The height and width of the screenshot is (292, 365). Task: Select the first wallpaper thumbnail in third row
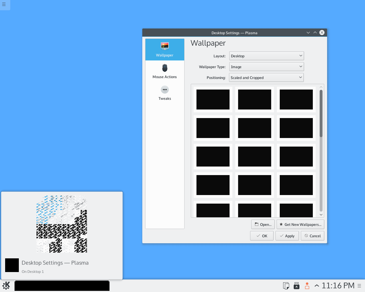click(x=213, y=157)
